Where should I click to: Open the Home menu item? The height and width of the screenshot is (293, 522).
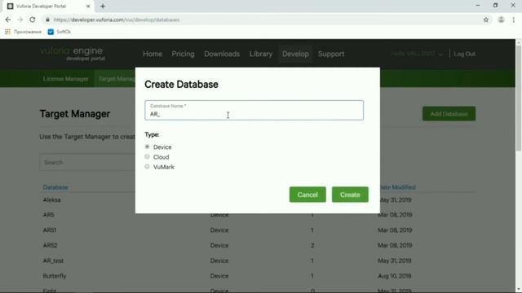click(x=153, y=54)
